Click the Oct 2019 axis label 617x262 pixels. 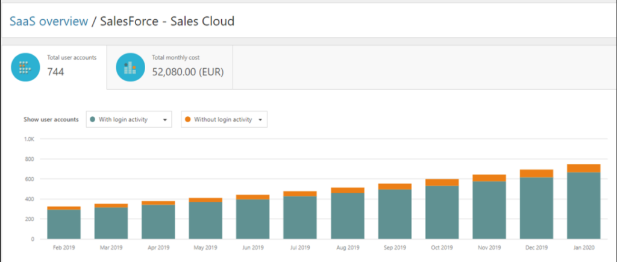click(x=442, y=248)
